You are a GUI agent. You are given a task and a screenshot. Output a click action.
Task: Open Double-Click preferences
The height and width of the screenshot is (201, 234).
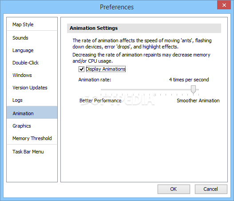coord(32,63)
